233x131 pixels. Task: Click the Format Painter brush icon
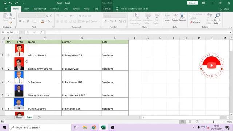click(11, 23)
